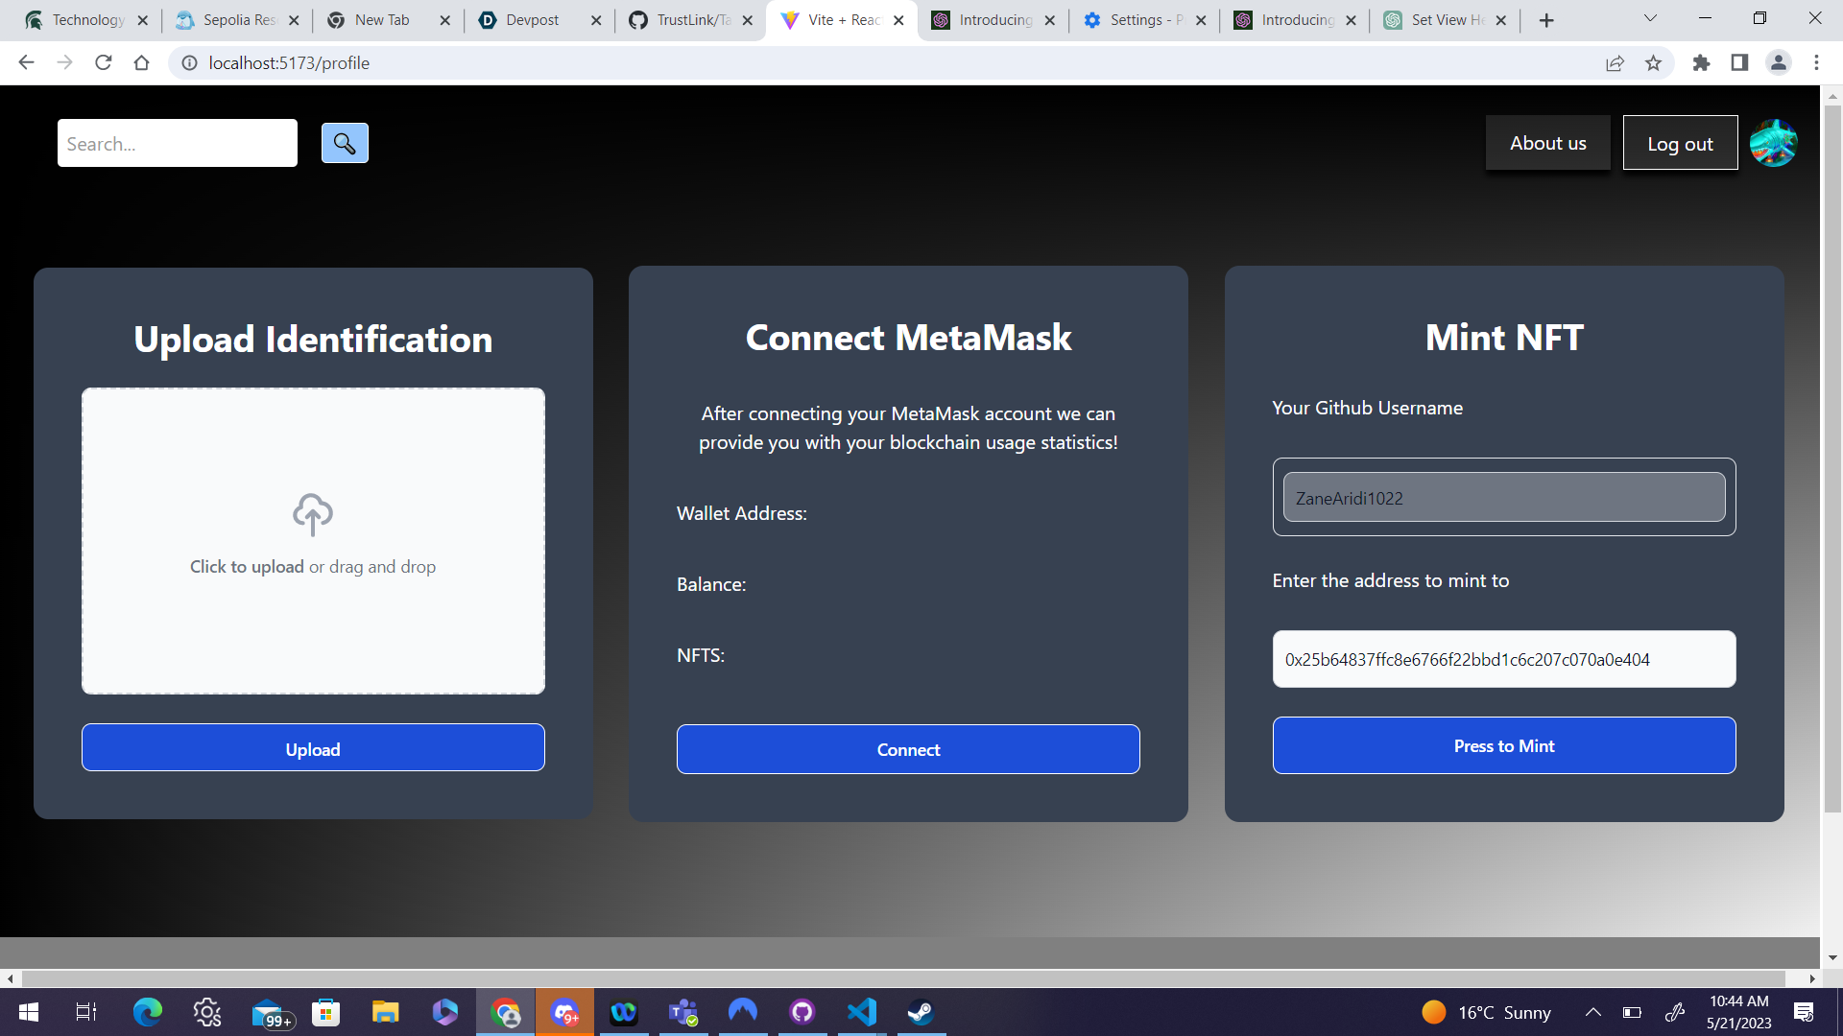Viewport: 1843px width, 1036px height.
Task: Click the magnifying glass search icon
Action: pyautogui.click(x=345, y=144)
